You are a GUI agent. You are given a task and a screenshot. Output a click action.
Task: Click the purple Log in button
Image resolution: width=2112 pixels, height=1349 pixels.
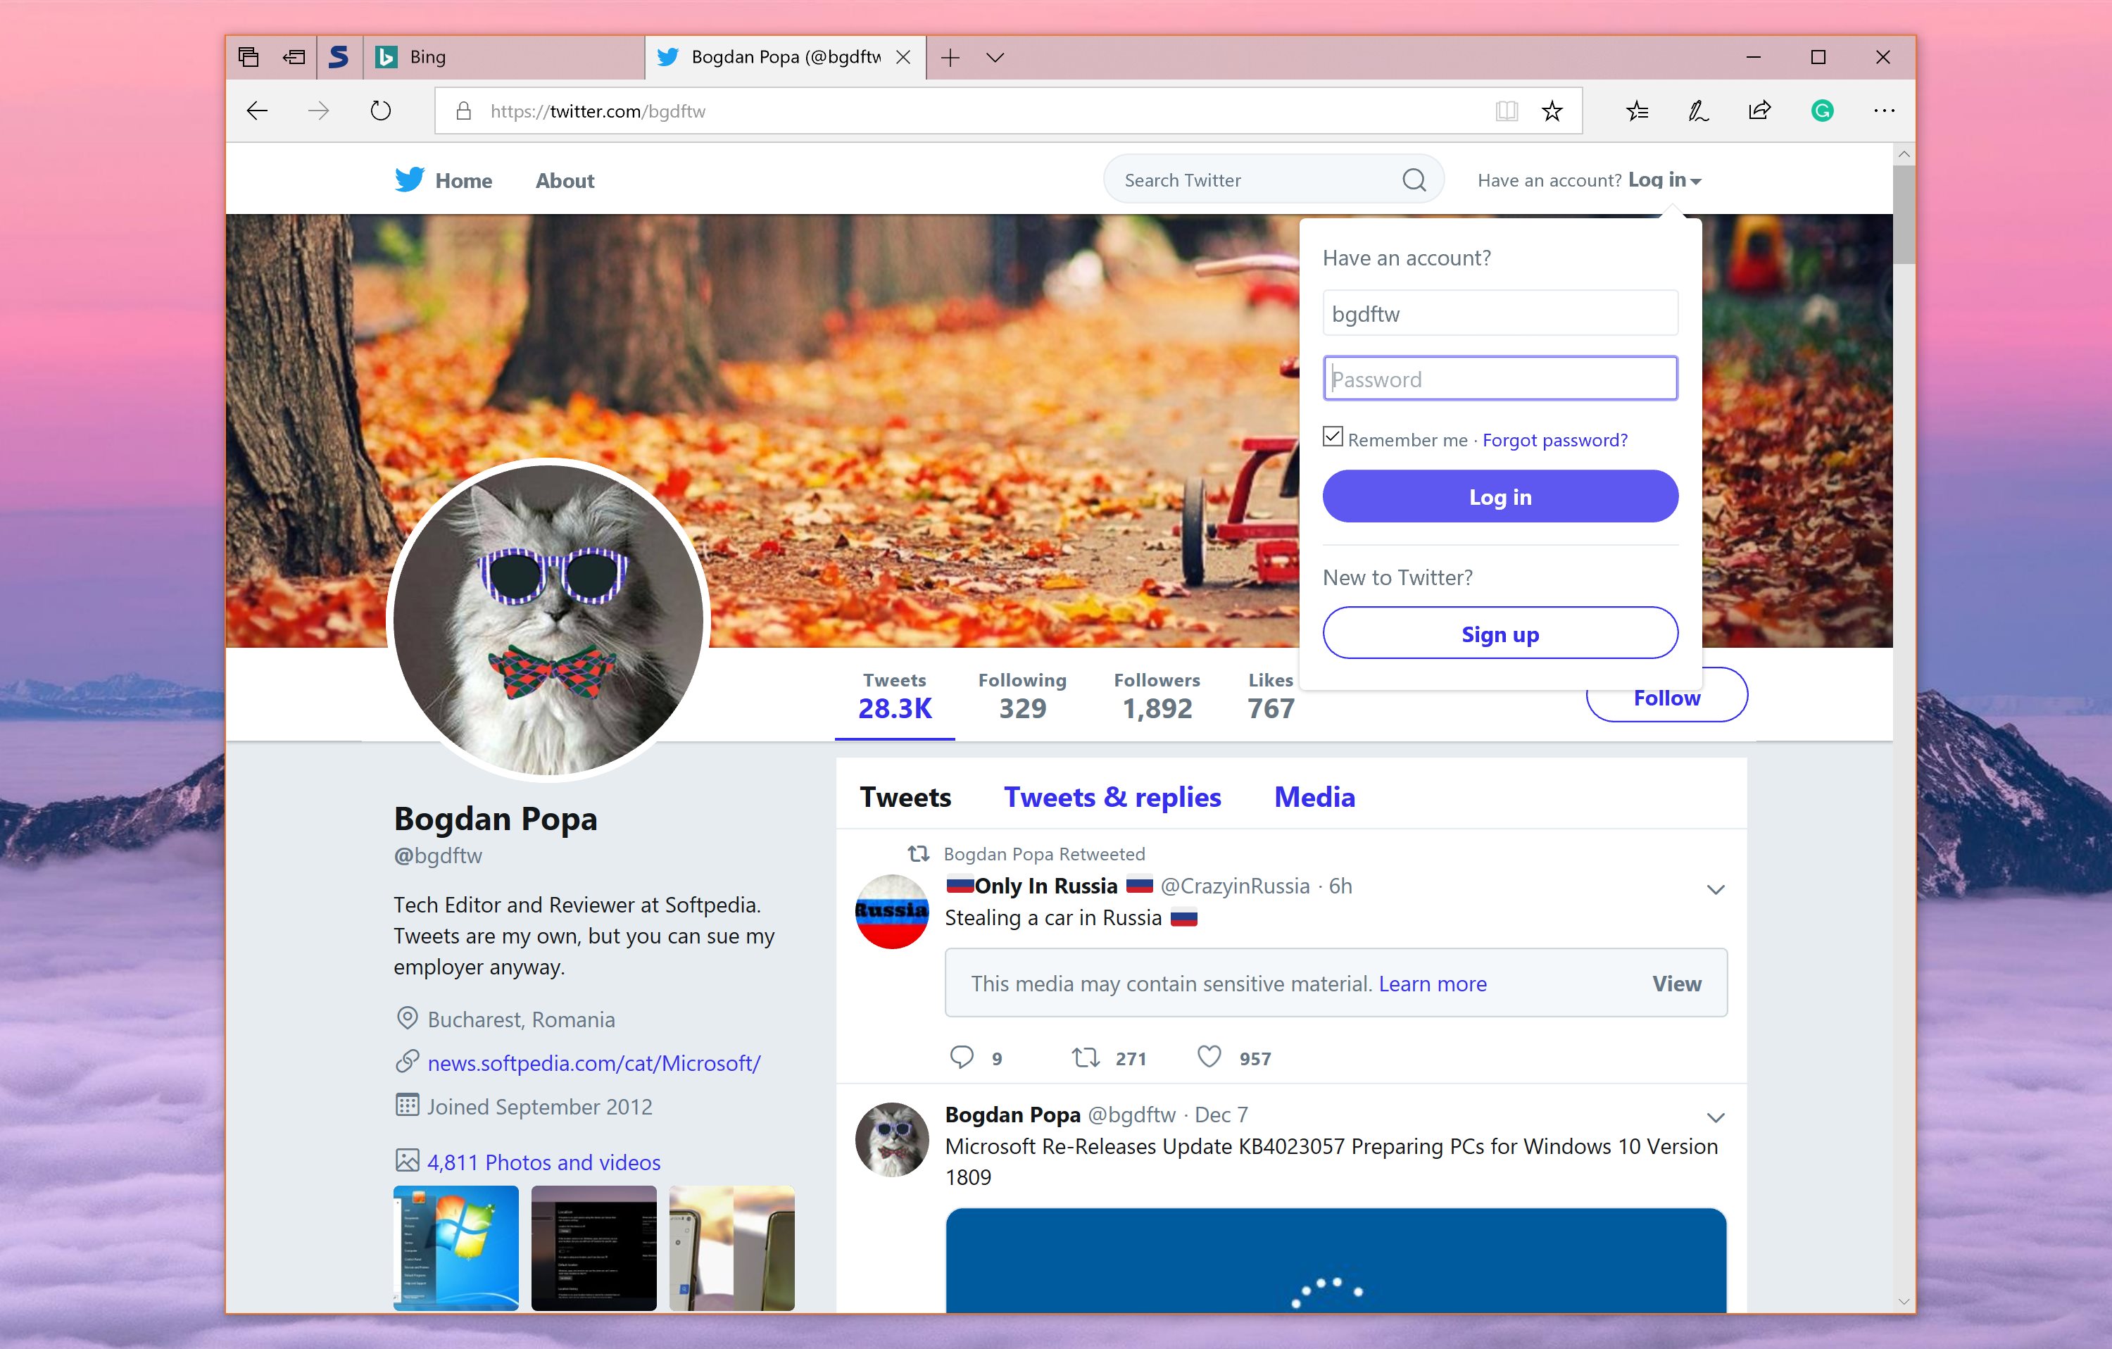coord(1500,496)
